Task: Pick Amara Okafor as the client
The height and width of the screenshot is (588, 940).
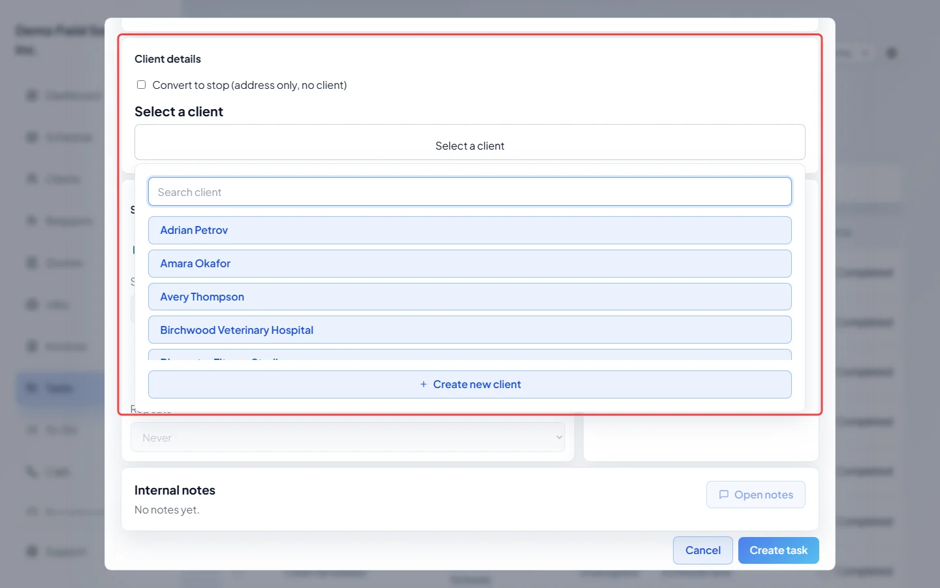Action: pyautogui.click(x=470, y=264)
